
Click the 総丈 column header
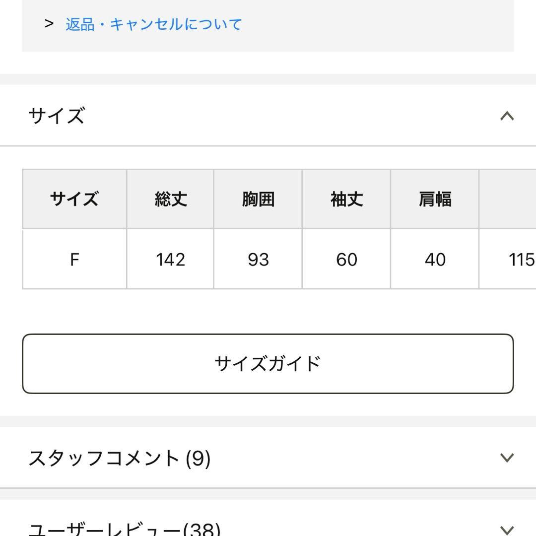(x=171, y=199)
